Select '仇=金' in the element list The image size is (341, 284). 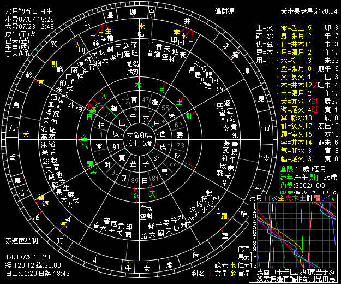(265, 44)
